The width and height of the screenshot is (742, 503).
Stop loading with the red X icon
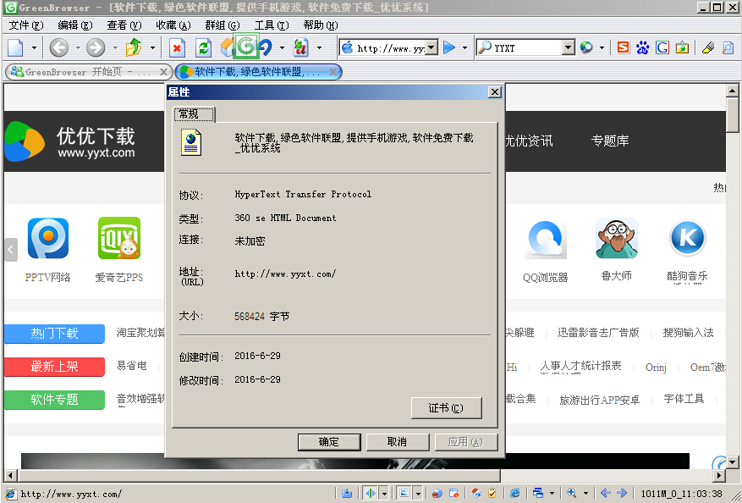(177, 47)
